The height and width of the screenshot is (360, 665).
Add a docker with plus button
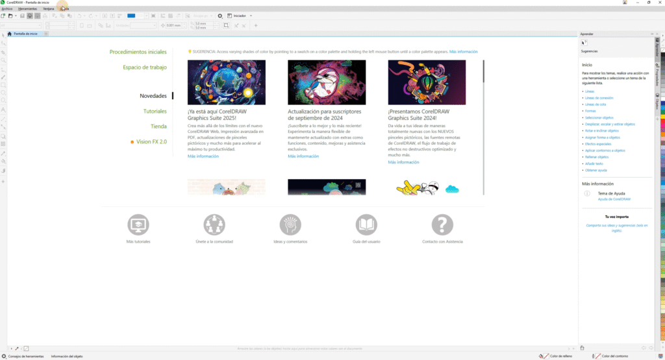click(x=657, y=119)
